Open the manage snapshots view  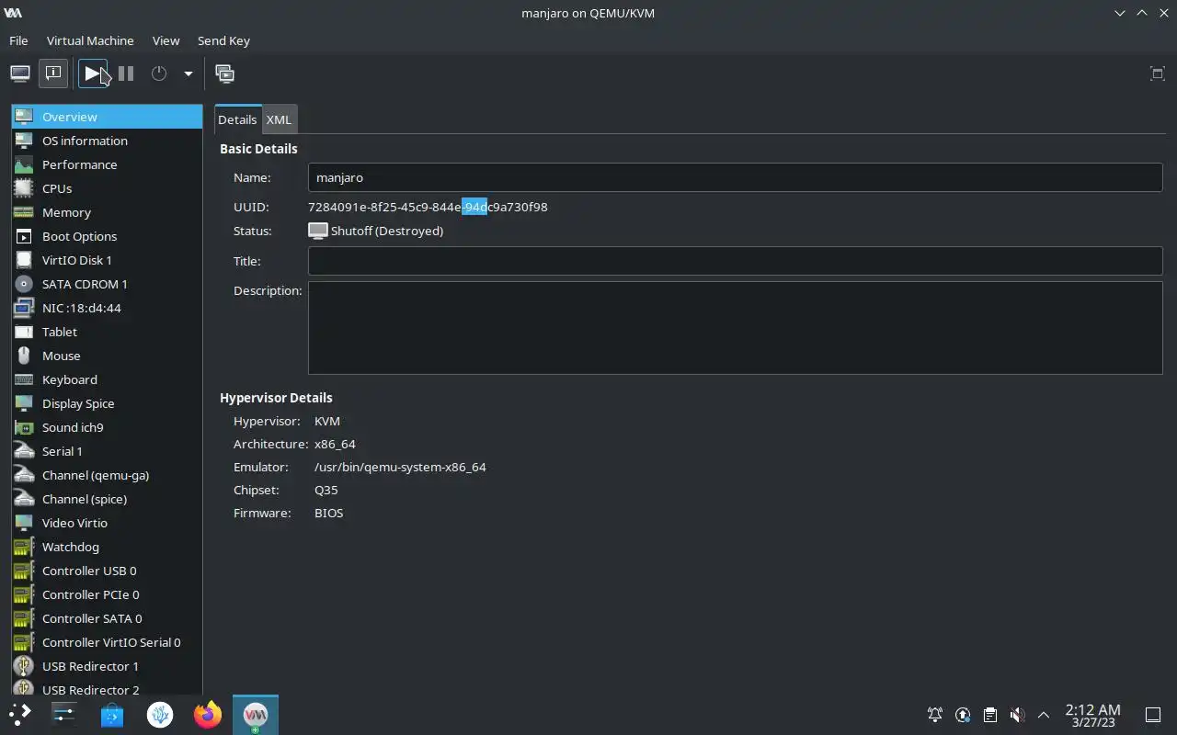point(224,73)
